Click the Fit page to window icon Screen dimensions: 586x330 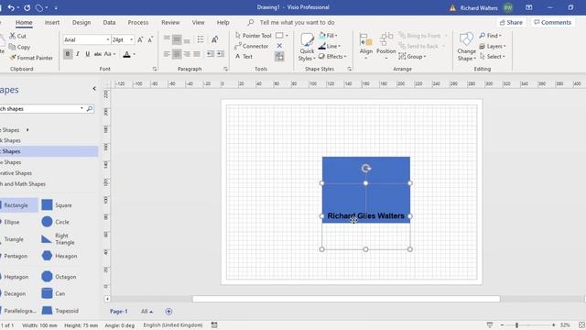click(x=581, y=325)
